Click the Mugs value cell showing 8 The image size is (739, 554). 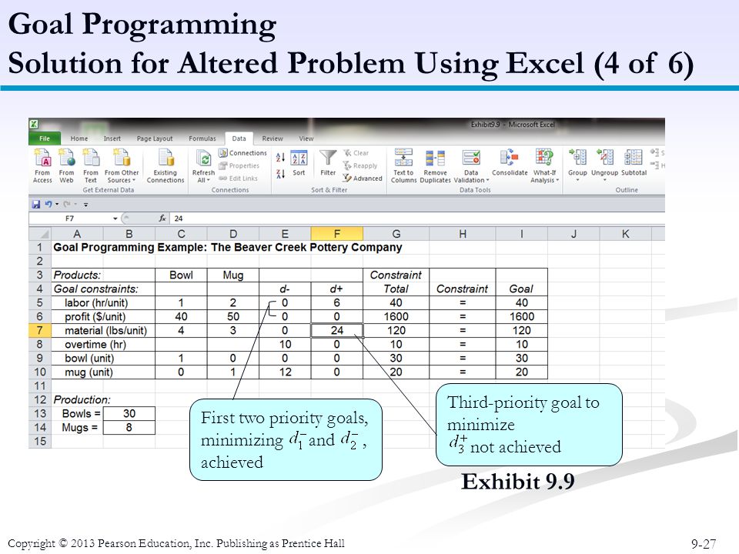pyautogui.click(x=129, y=427)
